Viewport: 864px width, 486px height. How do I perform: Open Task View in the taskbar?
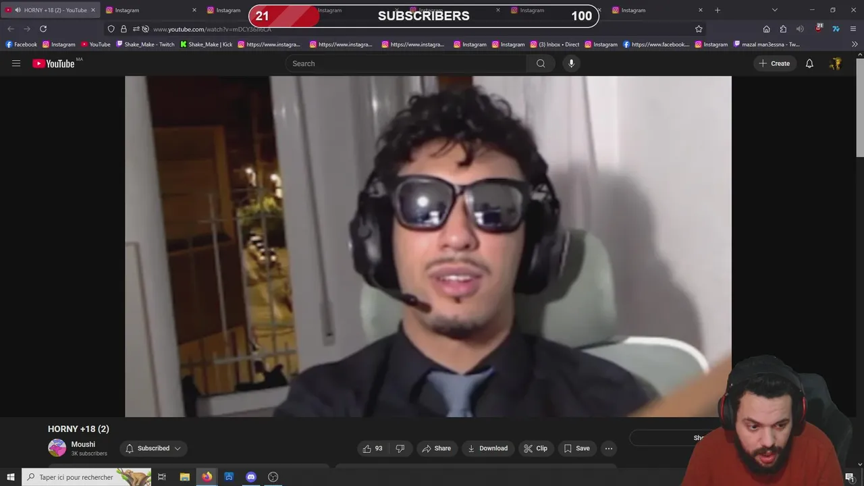pos(162,477)
